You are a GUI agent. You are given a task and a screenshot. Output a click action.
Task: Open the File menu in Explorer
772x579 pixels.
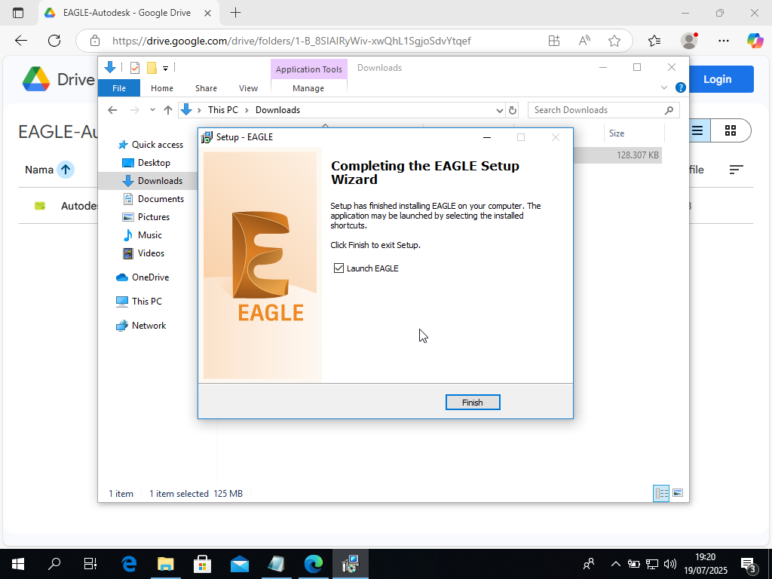[118, 87]
